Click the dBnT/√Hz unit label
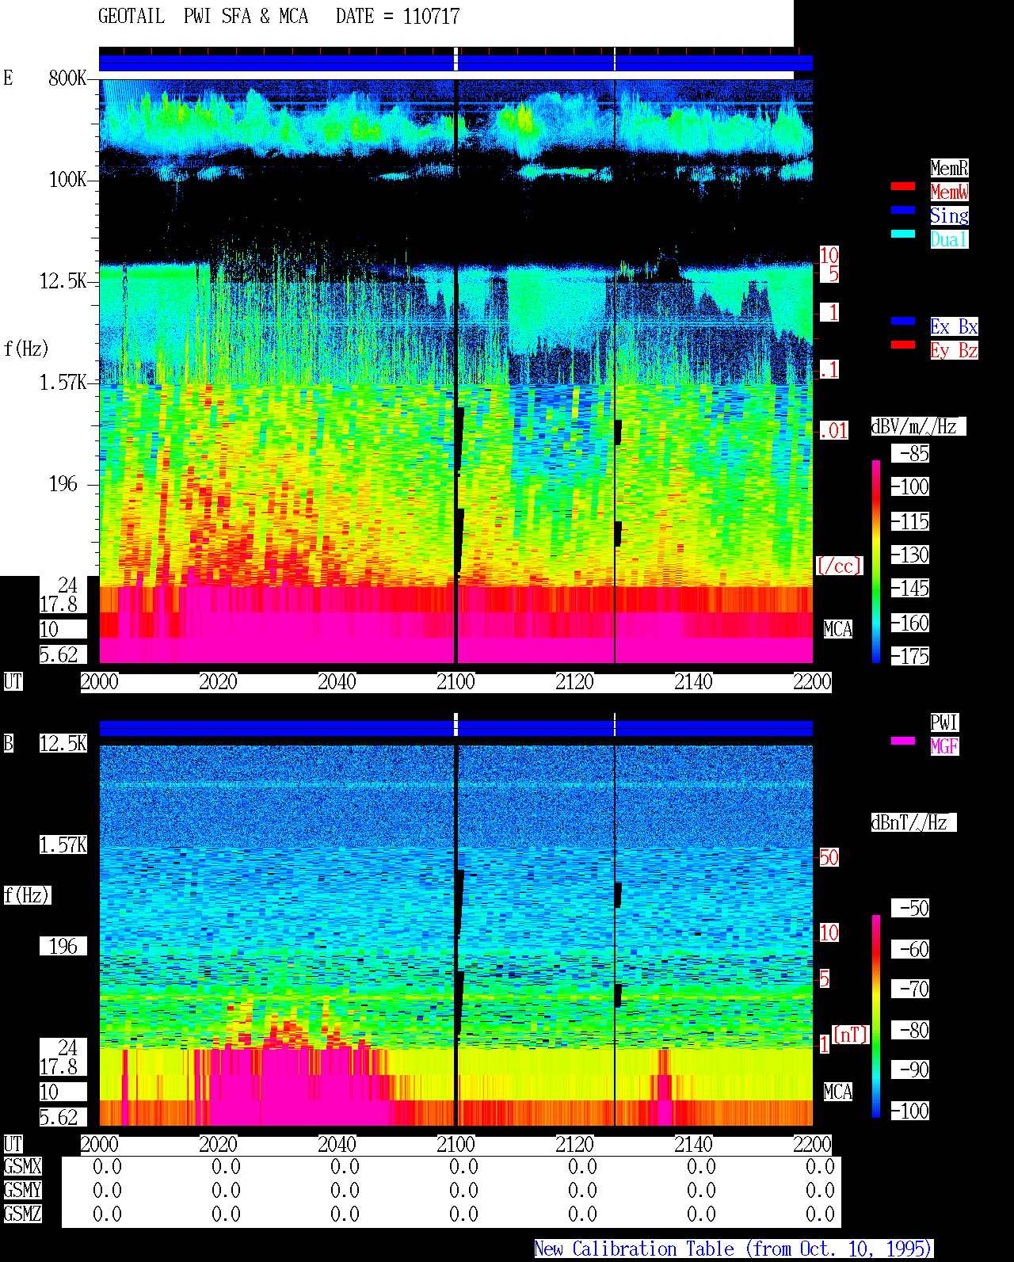1014x1262 pixels. [913, 822]
